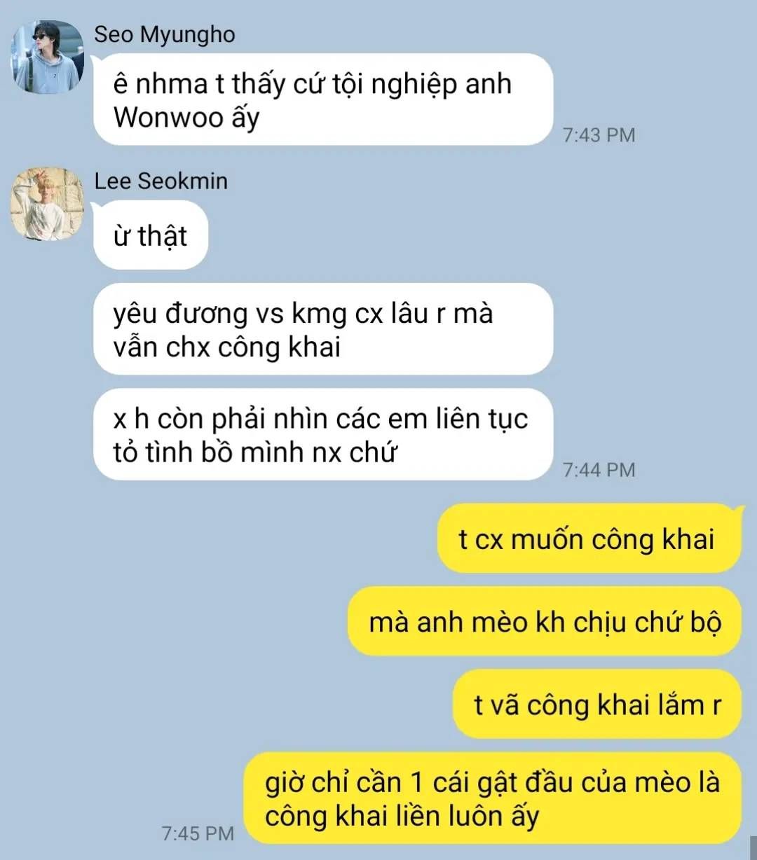Open Lee Seokmin's profile avatar
Screen dimensions: 757x860
pos(47,204)
